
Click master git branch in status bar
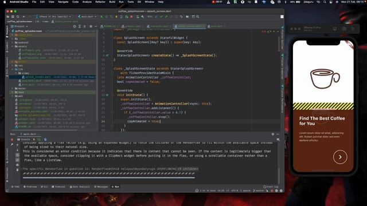pyautogui.click(x=259, y=191)
